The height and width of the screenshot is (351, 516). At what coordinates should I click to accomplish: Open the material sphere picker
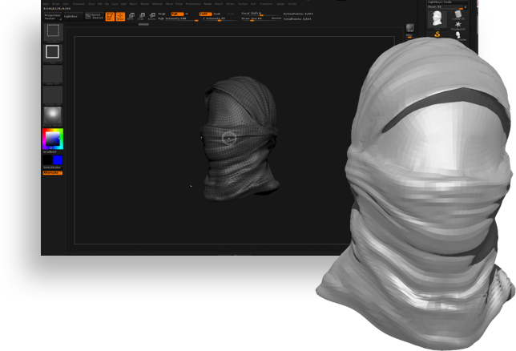pos(53,115)
